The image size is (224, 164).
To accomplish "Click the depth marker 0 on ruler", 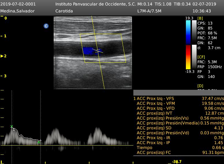I will click(x=5, y=18).
